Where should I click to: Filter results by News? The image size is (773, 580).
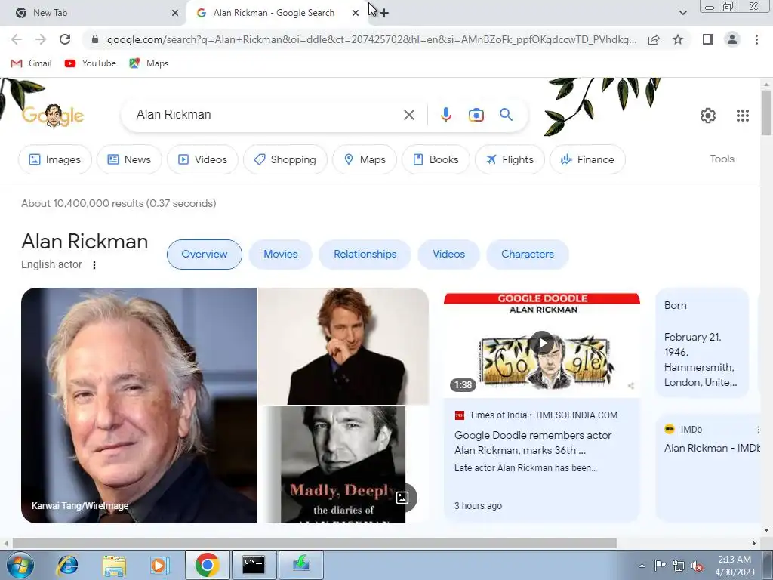click(x=129, y=159)
